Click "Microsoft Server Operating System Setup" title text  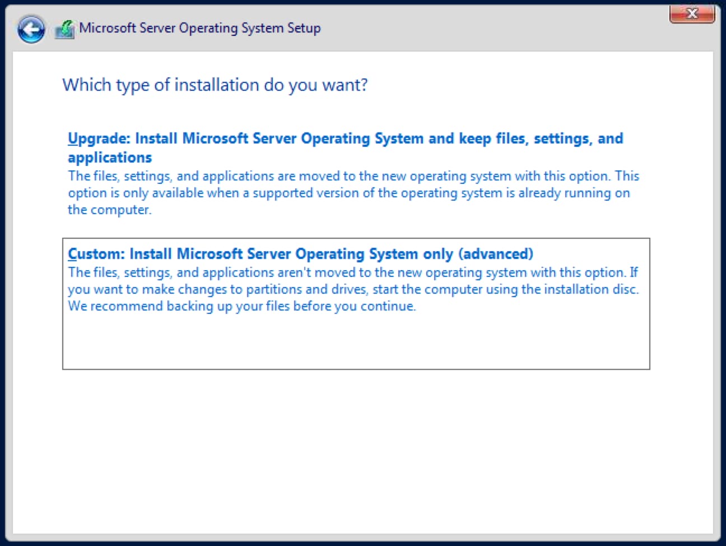coord(200,28)
